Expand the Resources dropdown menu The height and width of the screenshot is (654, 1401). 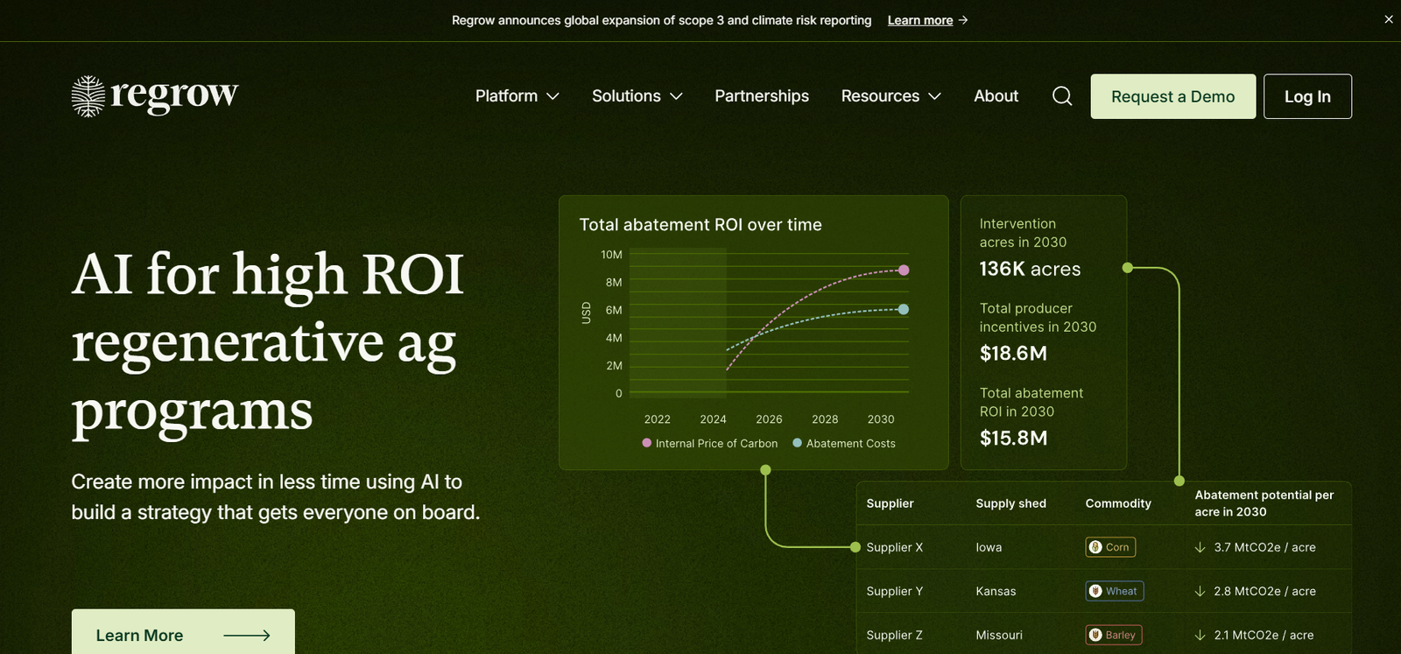pyautogui.click(x=891, y=96)
